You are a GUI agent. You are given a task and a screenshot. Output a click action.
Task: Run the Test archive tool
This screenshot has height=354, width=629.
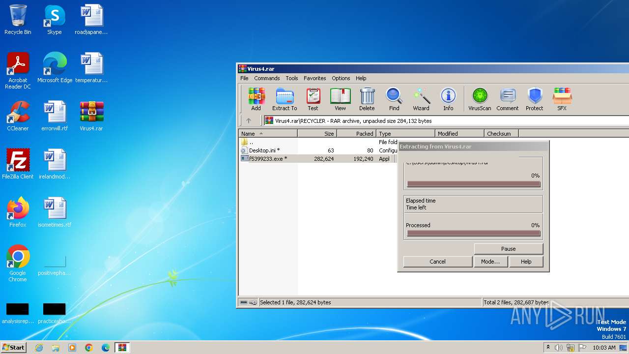point(313,99)
